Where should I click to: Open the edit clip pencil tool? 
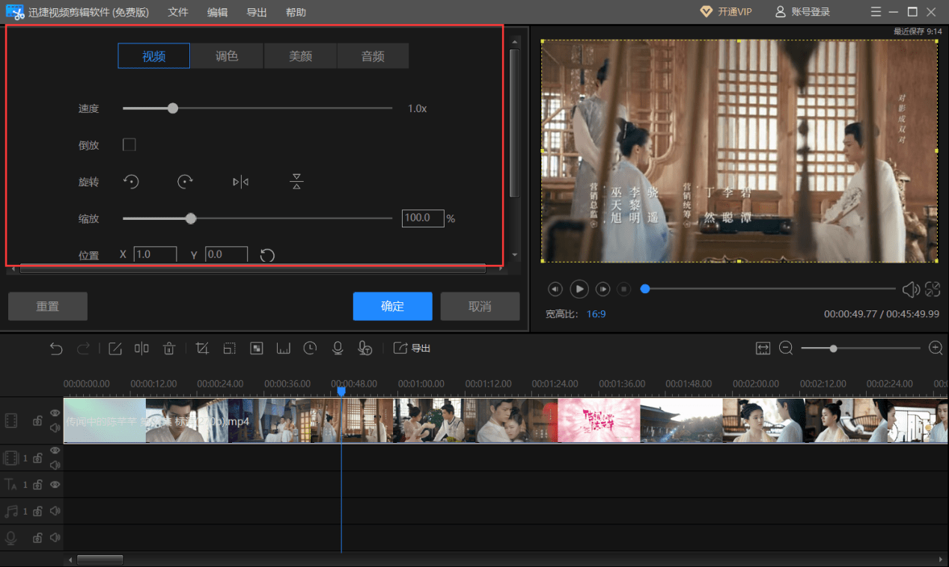coord(115,348)
